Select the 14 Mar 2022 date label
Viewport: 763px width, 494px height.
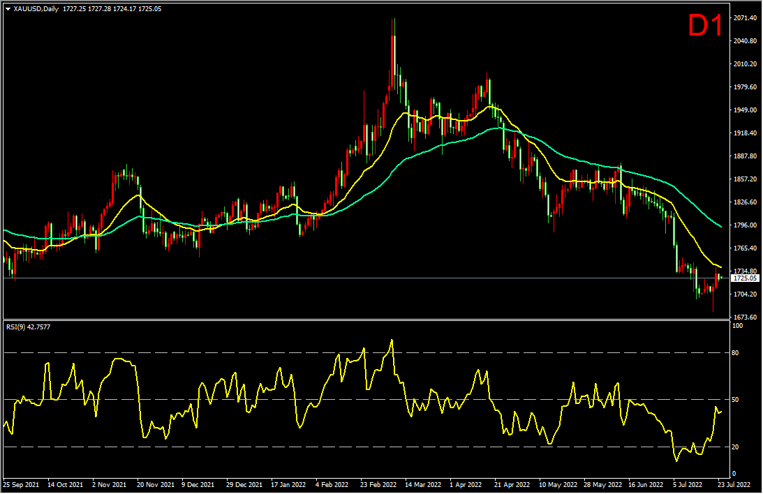(x=423, y=485)
